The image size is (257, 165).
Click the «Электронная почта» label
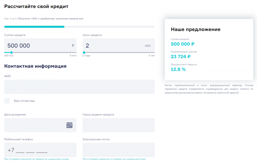96,139
